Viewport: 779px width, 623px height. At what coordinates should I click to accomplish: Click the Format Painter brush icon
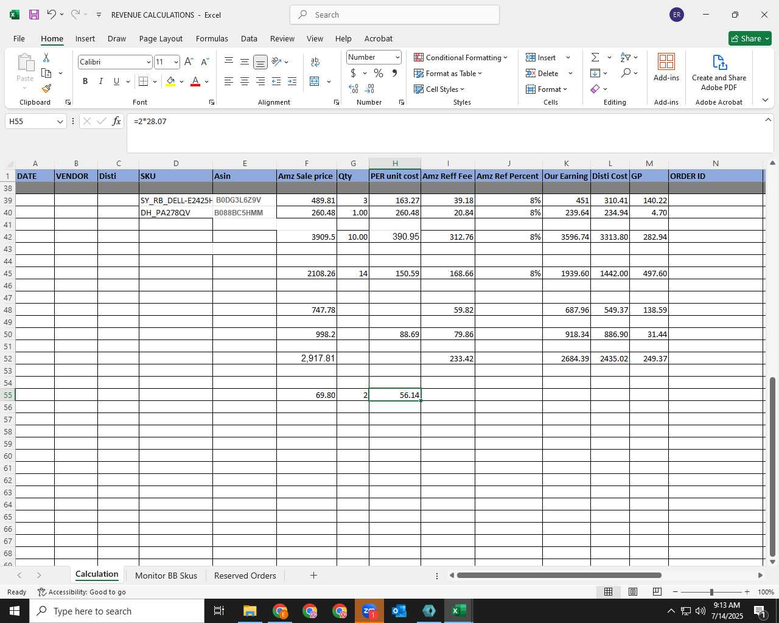point(46,89)
